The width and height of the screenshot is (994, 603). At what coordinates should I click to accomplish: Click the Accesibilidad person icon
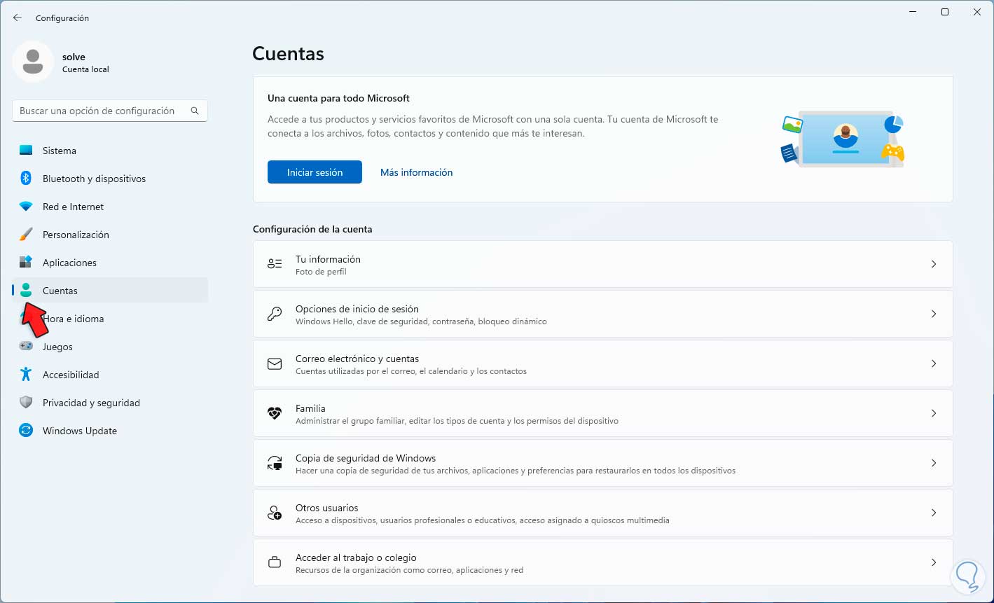pyautogui.click(x=26, y=375)
